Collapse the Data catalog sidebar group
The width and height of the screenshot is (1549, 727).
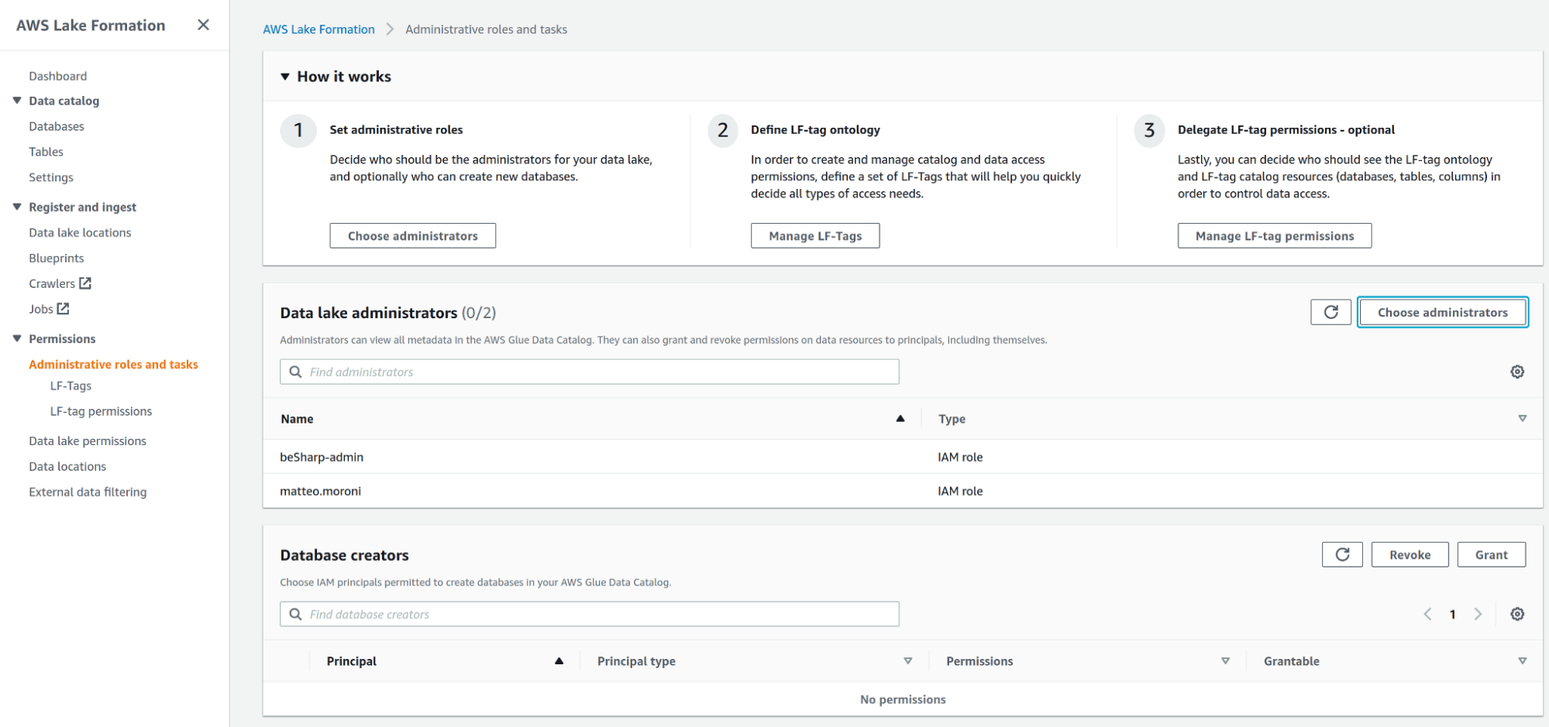[17, 101]
